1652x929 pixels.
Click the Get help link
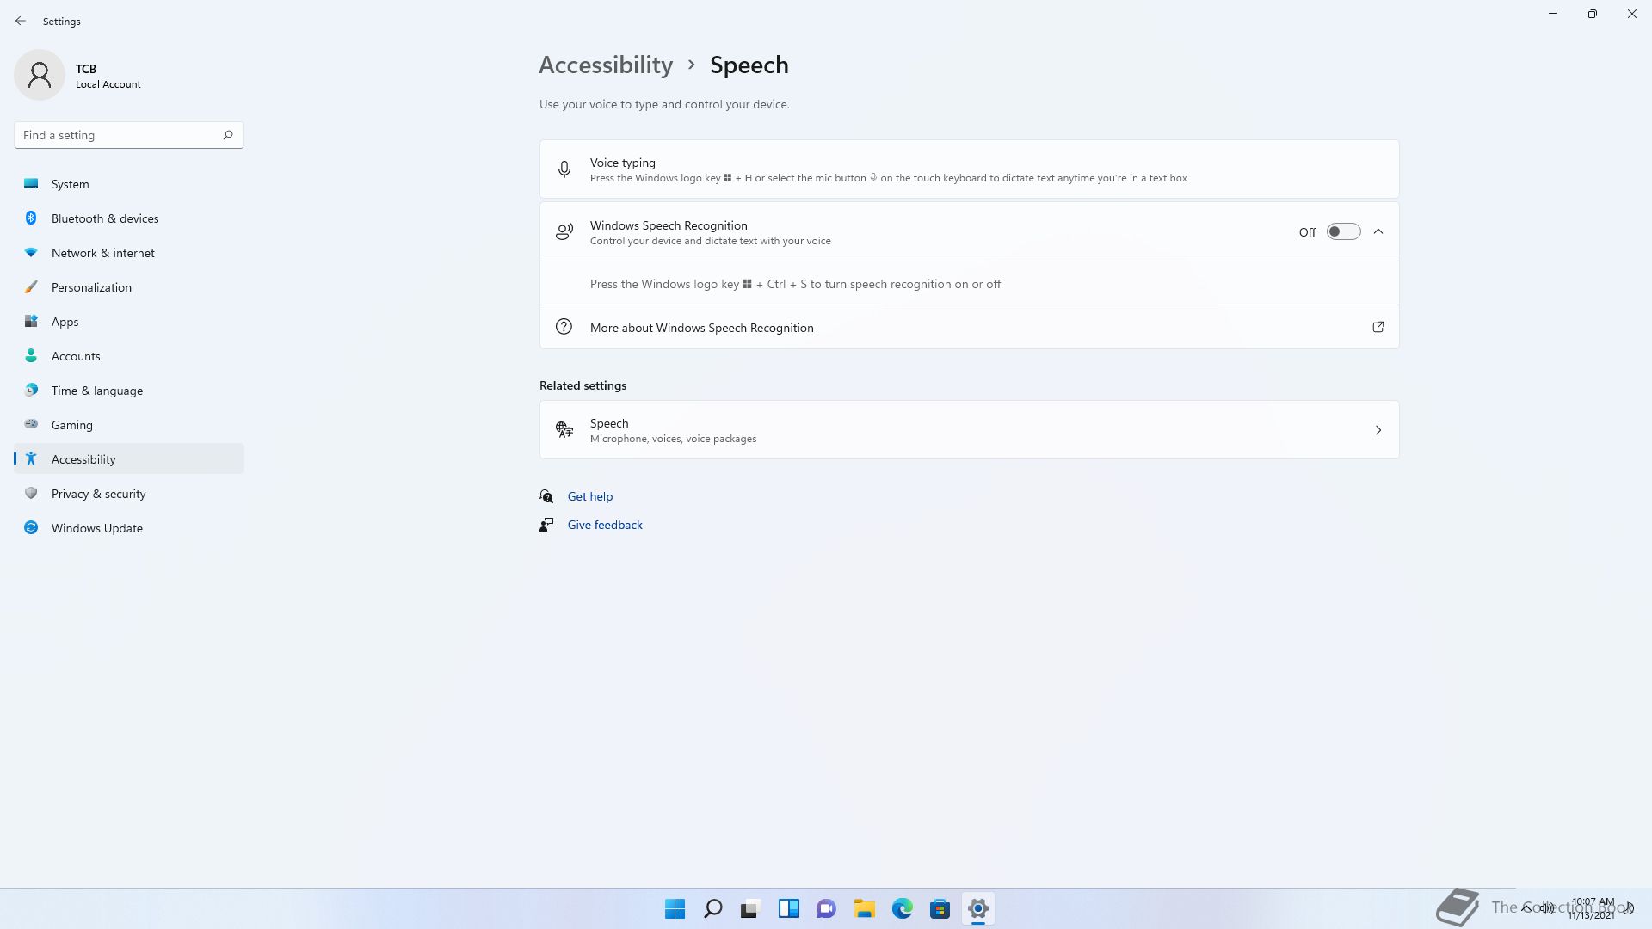coord(590,496)
